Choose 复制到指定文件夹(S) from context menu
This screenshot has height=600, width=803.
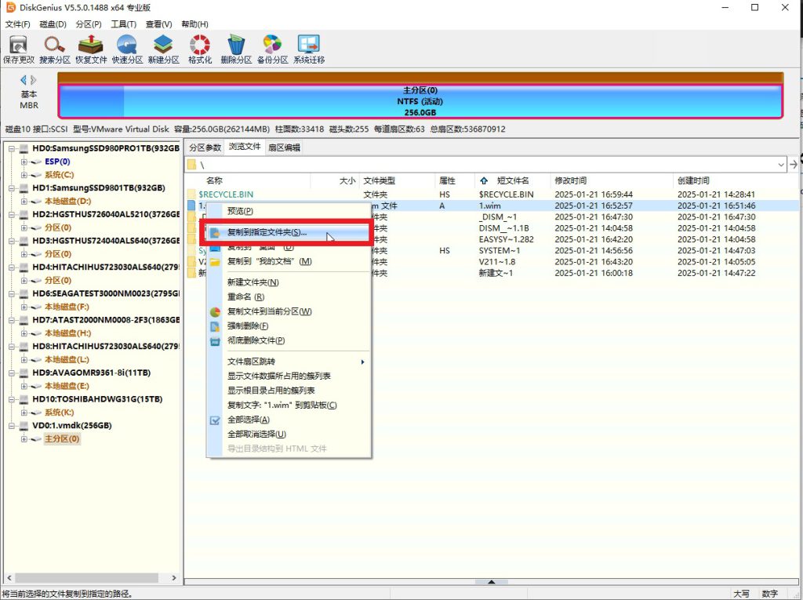pyautogui.click(x=267, y=233)
